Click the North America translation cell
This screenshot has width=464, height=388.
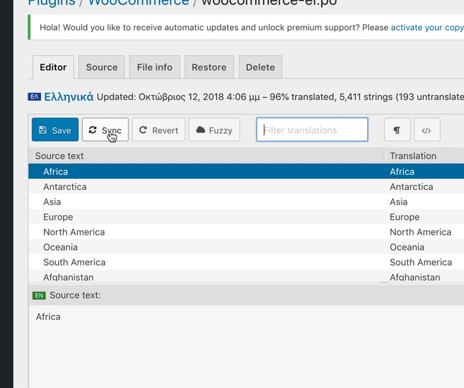pyautogui.click(x=425, y=231)
